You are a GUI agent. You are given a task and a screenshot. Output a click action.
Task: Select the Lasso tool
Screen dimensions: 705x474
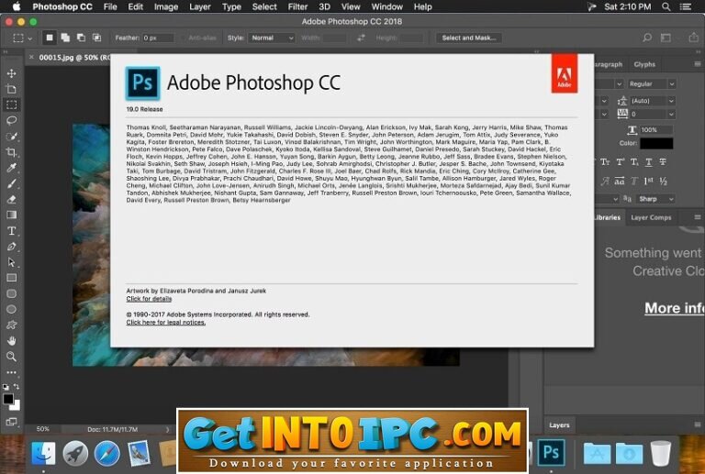coord(12,120)
